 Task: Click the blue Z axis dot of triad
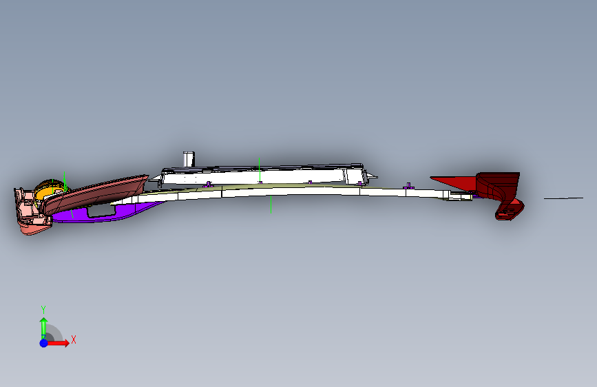pos(43,343)
